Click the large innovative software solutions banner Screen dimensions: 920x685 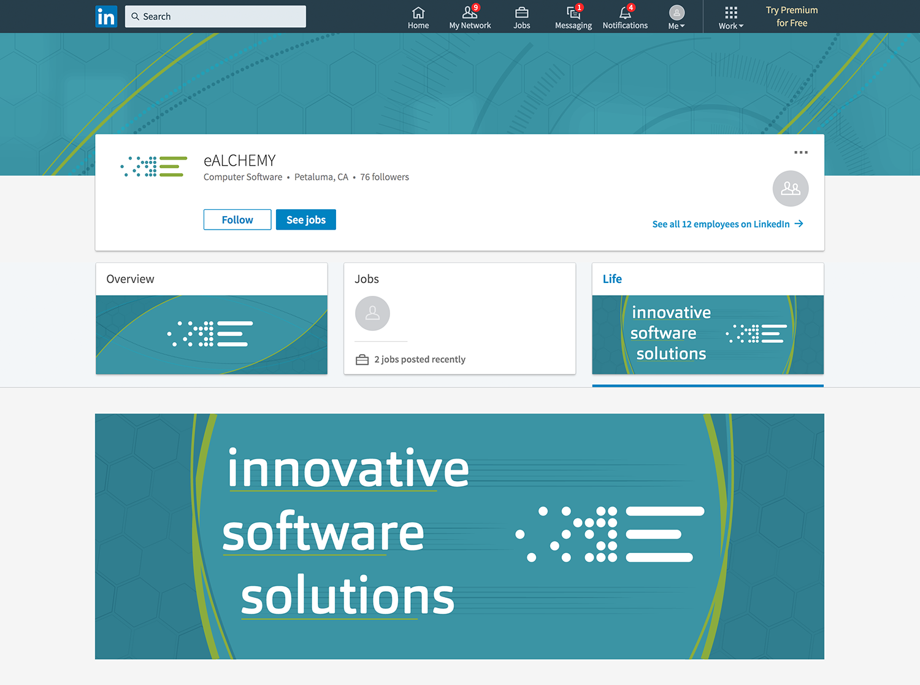459,536
